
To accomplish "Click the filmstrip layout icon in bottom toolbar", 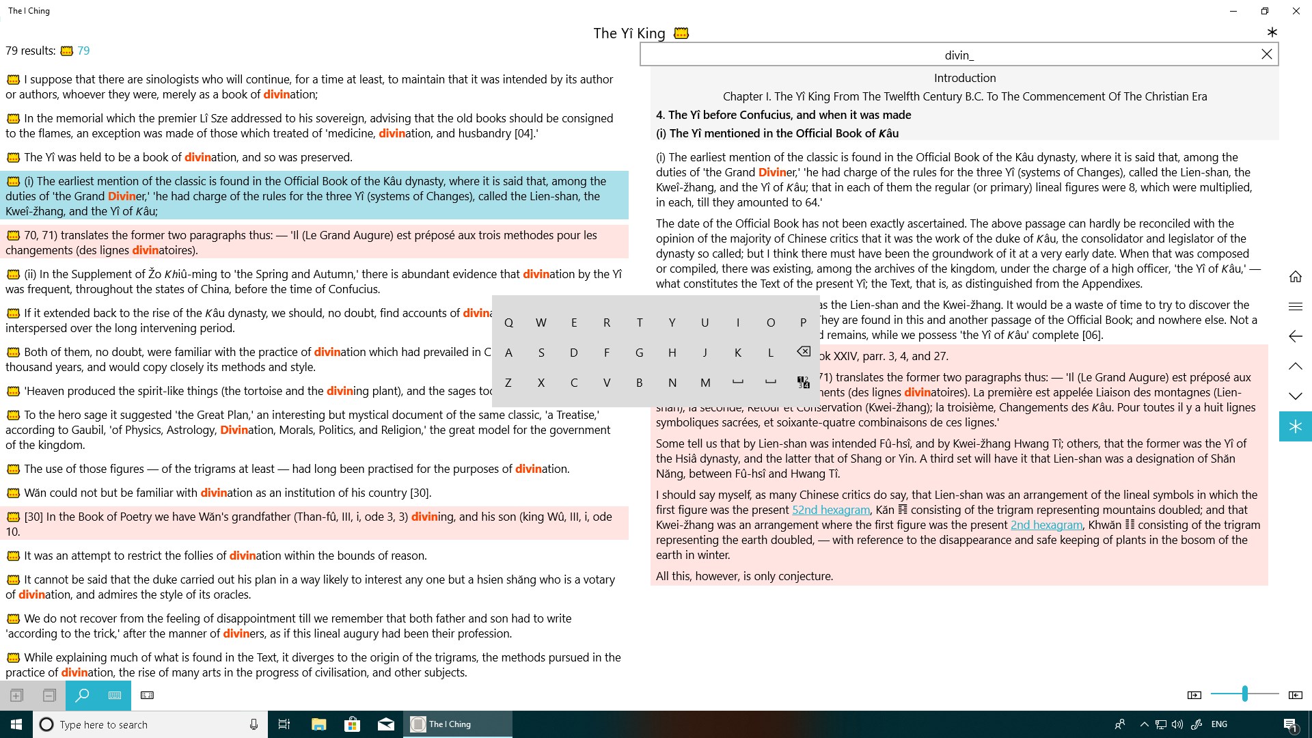I will (x=147, y=695).
